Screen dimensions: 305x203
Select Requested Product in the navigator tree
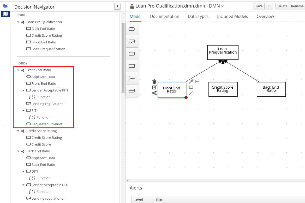tap(47, 124)
